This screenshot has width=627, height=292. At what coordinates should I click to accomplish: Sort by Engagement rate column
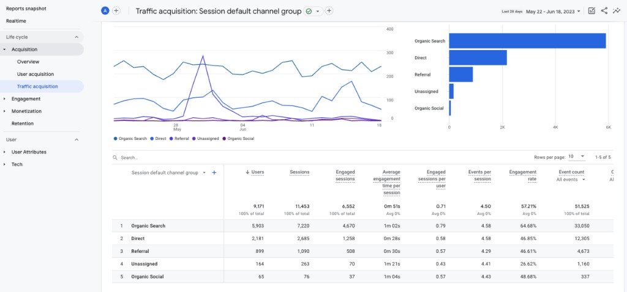click(523, 175)
